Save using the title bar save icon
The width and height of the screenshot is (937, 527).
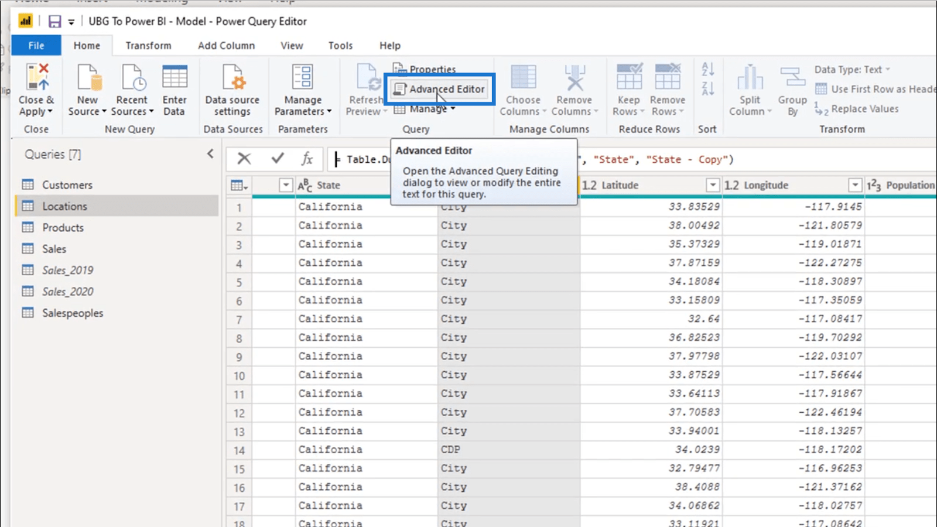[54, 22]
